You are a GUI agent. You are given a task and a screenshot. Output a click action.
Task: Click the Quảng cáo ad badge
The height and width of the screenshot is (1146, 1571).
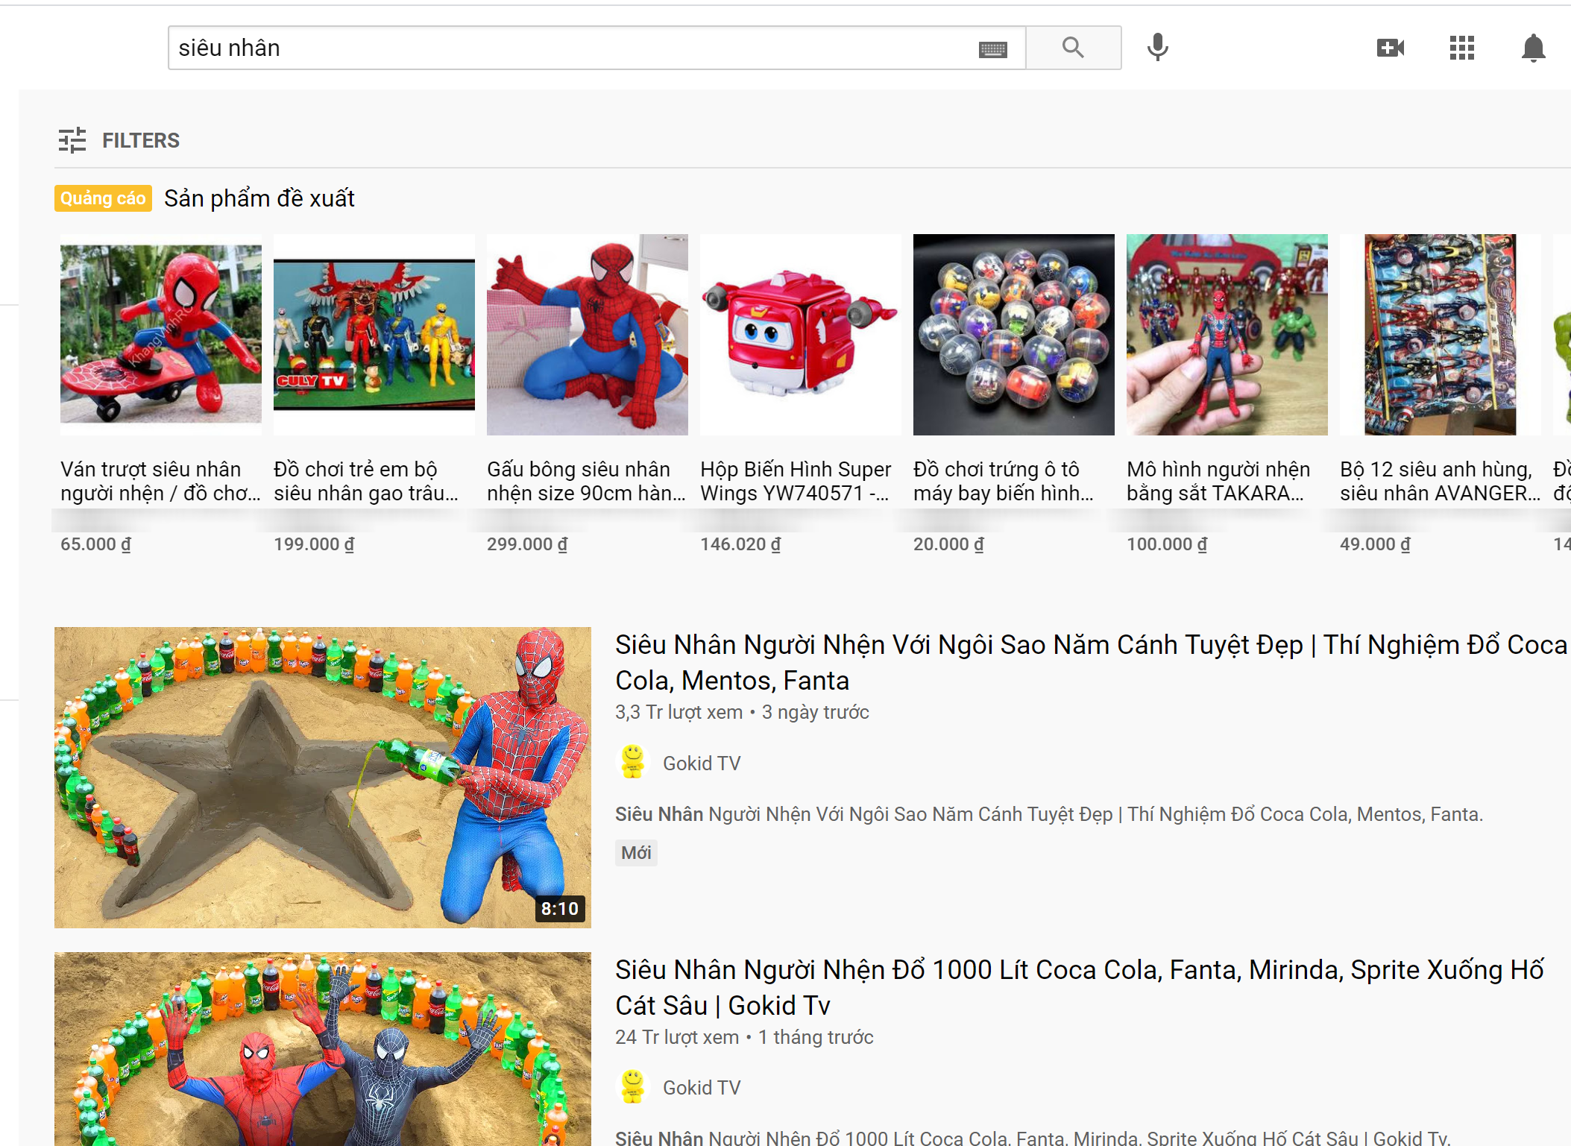click(103, 198)
